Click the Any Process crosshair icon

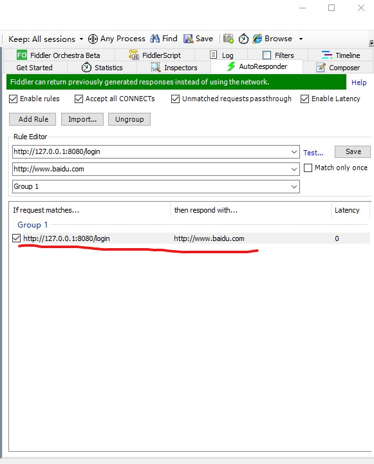click(x=93, y=39)
